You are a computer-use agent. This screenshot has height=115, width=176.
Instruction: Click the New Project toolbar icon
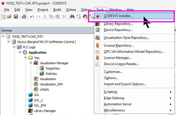coord(3,16)
